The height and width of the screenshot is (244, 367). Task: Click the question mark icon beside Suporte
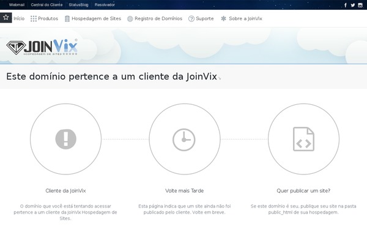(191, 19)
